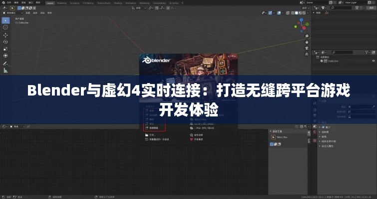Activate the 3D Cursor tool
The image size is (377, 199).
(5, 27)
